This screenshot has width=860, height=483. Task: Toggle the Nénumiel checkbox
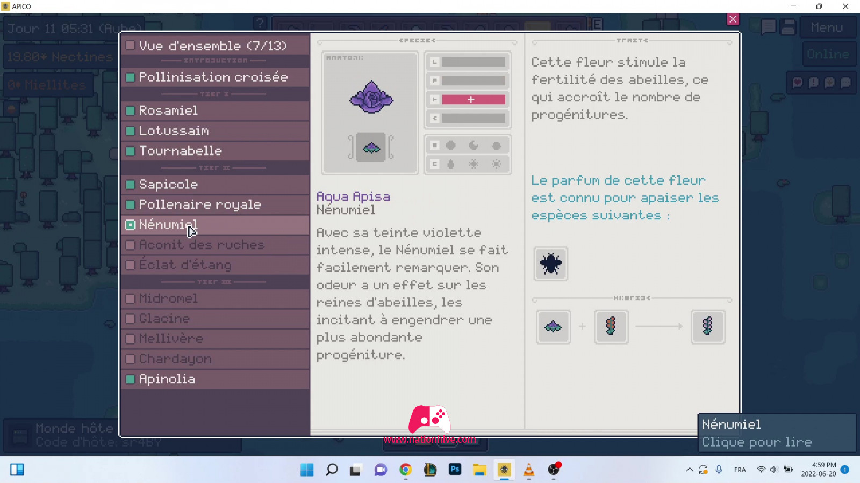(130, 225)
